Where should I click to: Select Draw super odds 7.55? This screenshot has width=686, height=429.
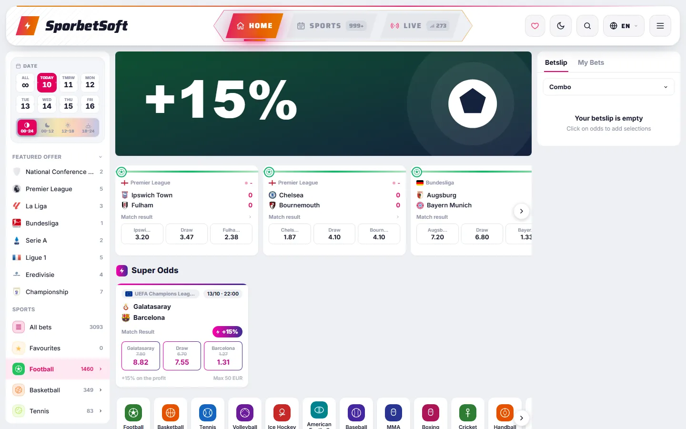182,356
